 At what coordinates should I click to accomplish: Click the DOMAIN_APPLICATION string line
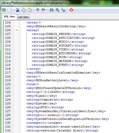click(x=63, y=38)
